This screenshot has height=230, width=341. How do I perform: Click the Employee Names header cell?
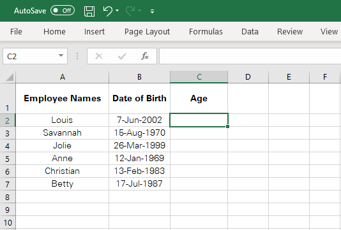(x=63, y=99)
